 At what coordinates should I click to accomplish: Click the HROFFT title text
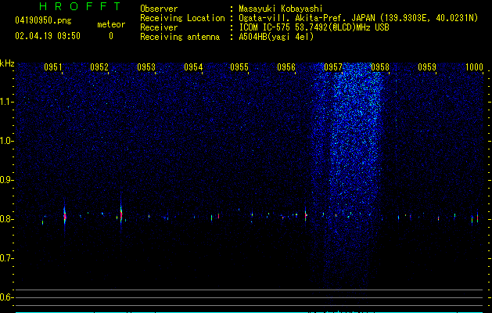point(80,6)
